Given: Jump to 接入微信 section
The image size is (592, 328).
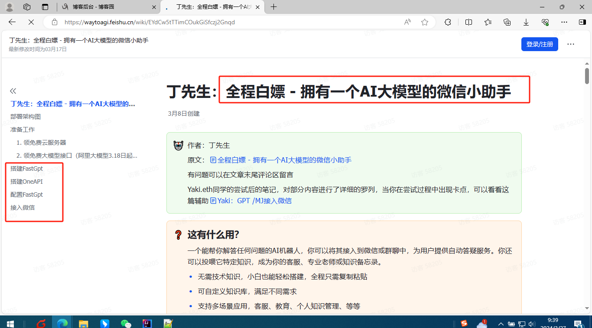Looking at the screenshot, I should pos(23,208).
